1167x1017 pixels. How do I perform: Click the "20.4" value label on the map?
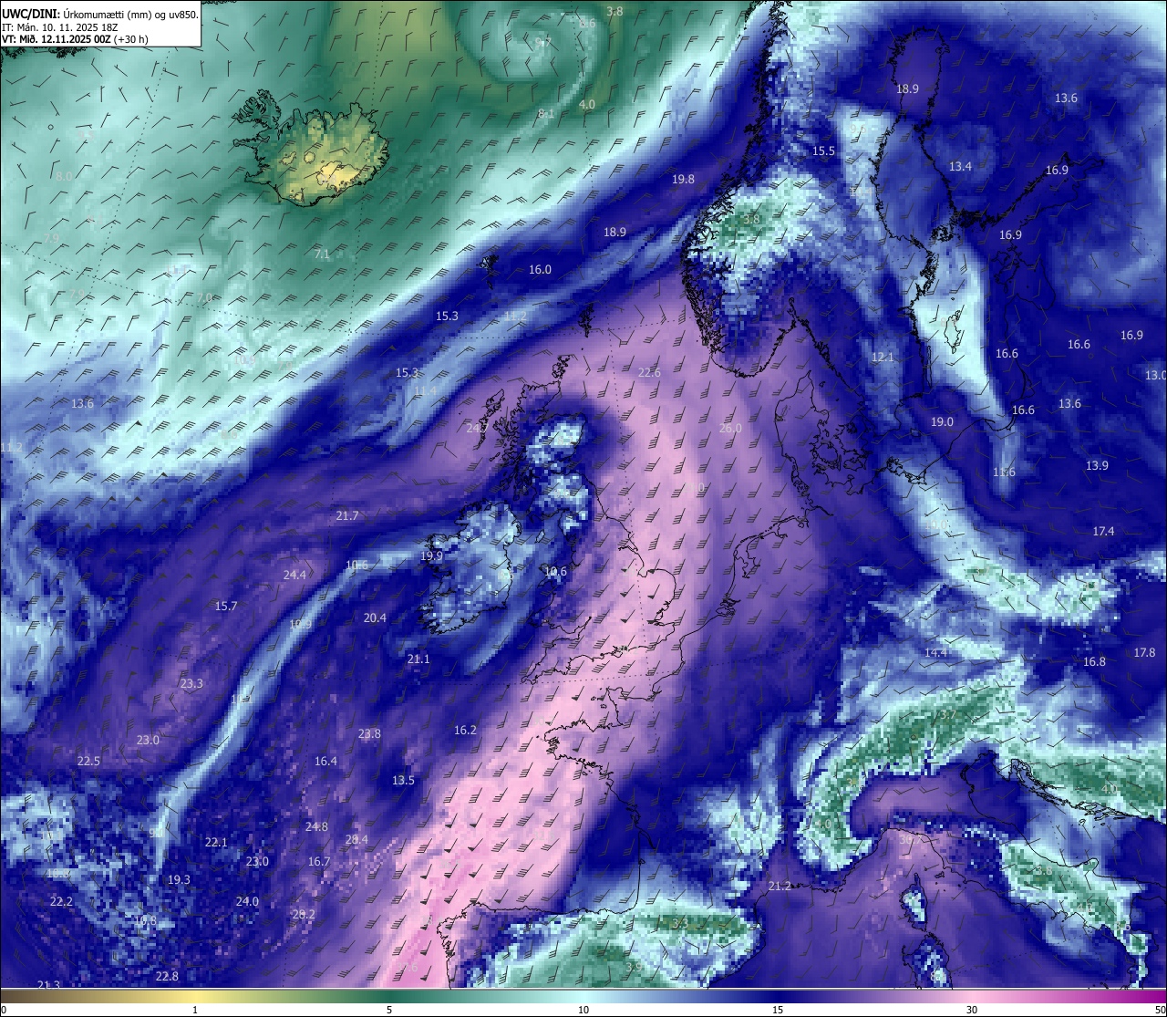(x=375, y=618)
